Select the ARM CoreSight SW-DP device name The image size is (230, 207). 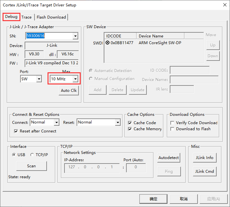[160, 43]
